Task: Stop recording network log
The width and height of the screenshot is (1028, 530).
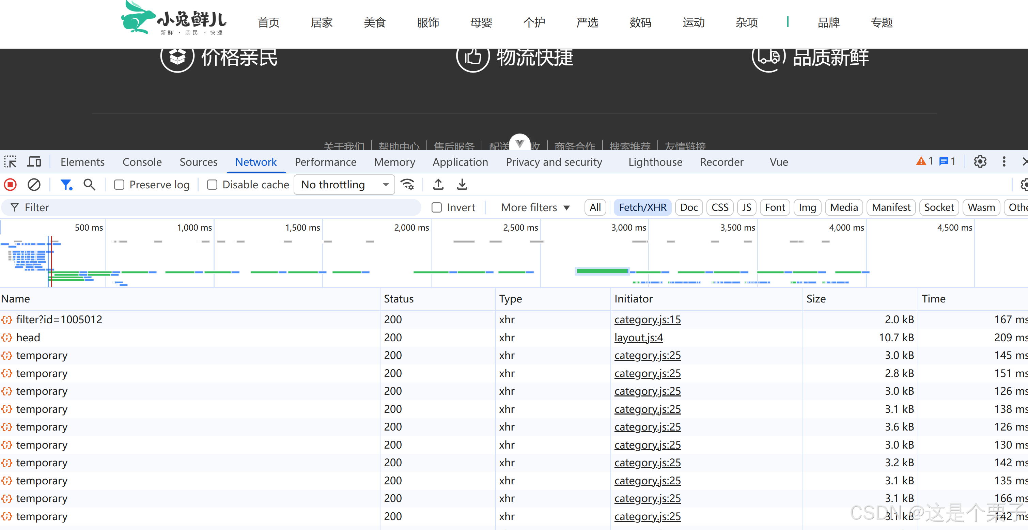Action: click(x=10, y=184)
